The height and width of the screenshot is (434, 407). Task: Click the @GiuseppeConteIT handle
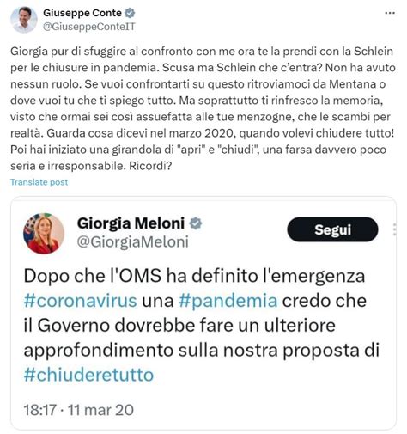coord(89,27)
